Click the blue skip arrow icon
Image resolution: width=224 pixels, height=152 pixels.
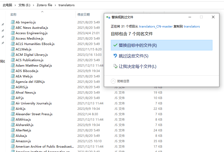coord(115,56)
